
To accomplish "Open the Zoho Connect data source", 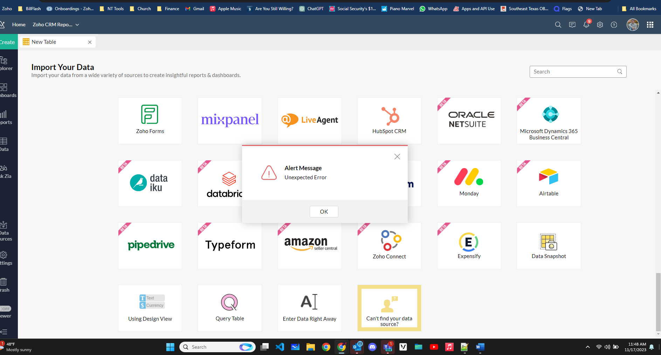I will 389,246.
